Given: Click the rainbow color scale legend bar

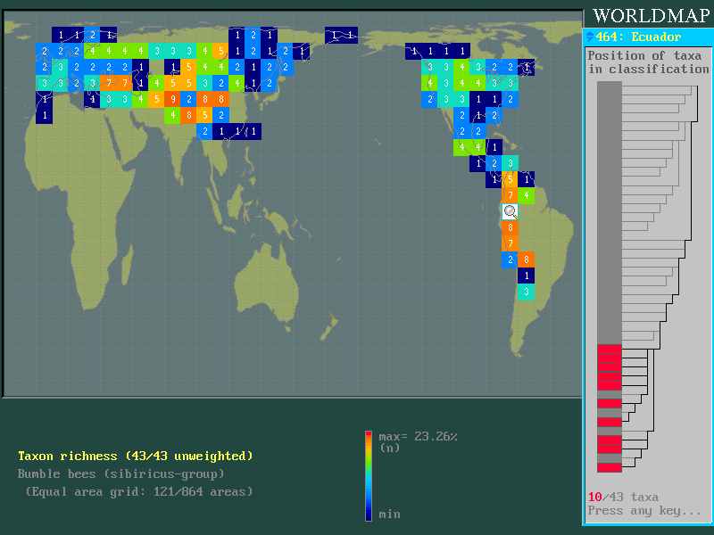Looking at the screenshot, I should [369, 475].
